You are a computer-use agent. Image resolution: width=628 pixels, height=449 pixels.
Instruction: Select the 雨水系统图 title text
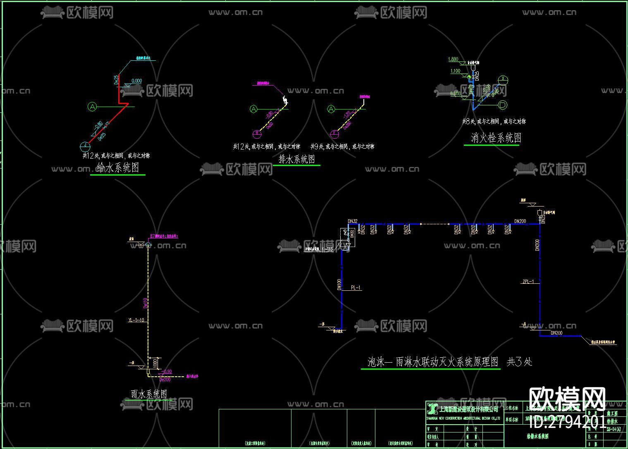(149, 394)
